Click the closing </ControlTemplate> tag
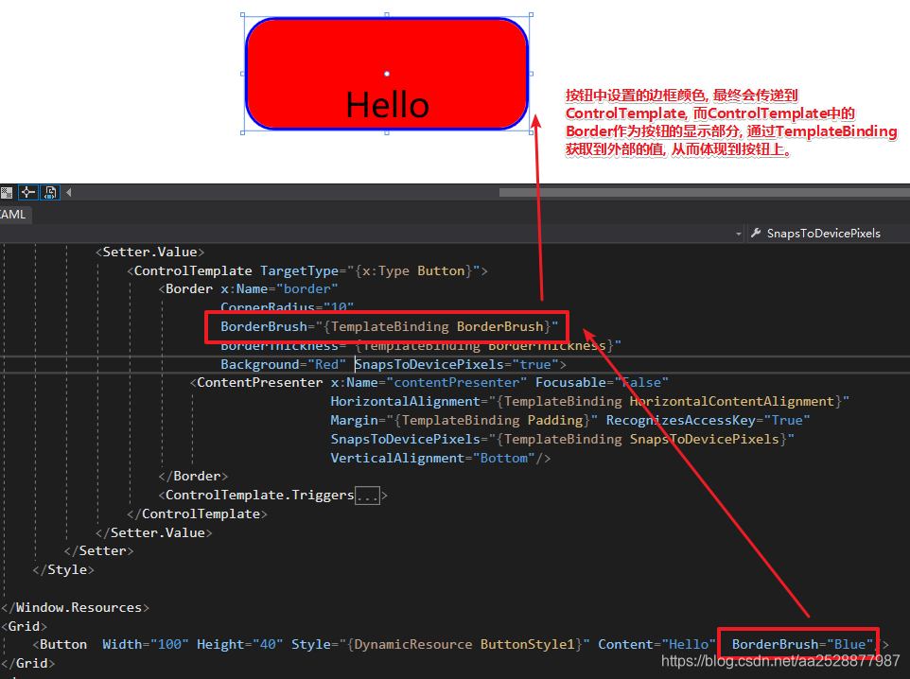This screenshot has width=910, height=679. (x=197, y=514)
